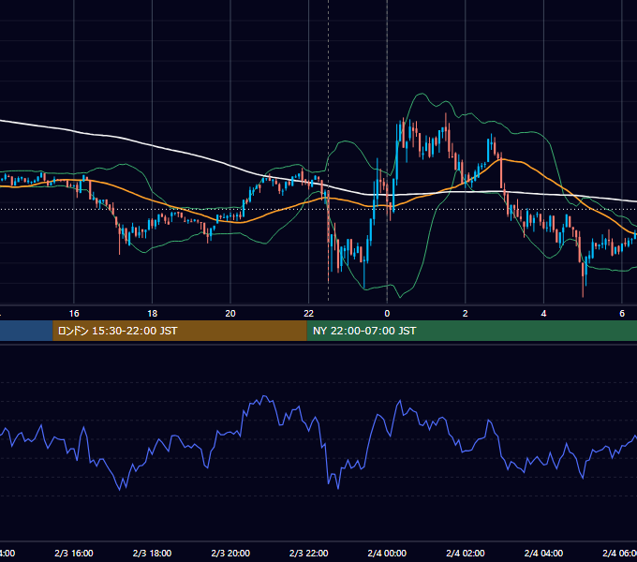This screenshot has width=637, height=562.
Task: Click the hour 16 axis label
Action: click(74, 314)
